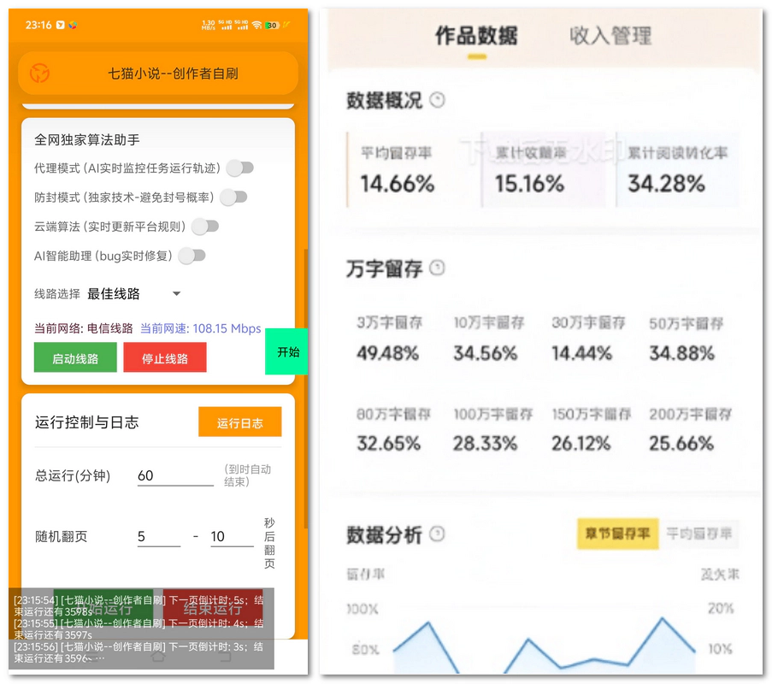
Task: Tap the orange logo icon in header
Action: (39, 74)
